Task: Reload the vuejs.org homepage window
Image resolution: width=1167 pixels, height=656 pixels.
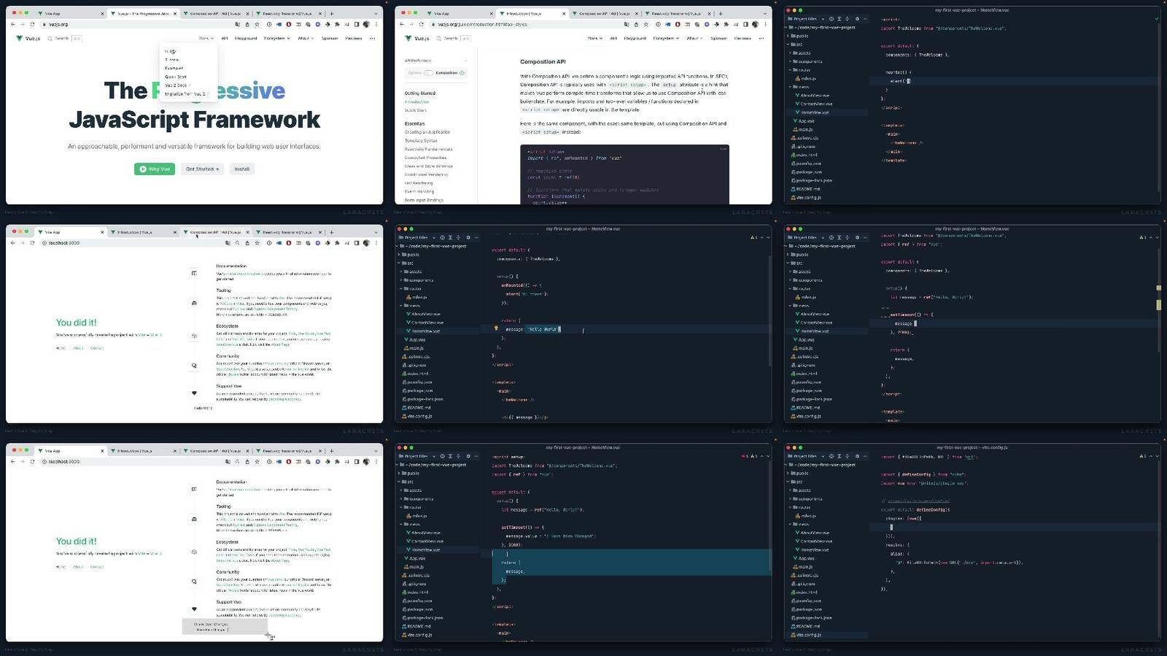Action: pos(32,24)
